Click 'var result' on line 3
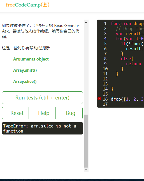 pos(128,34)
